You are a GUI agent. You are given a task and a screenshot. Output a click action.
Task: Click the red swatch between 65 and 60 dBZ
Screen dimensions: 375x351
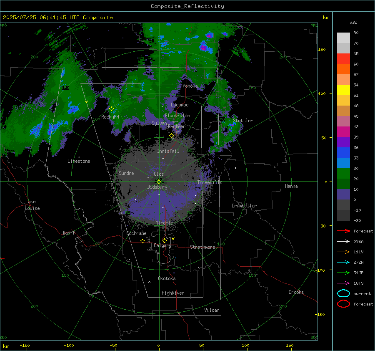[x=343, y=59]
